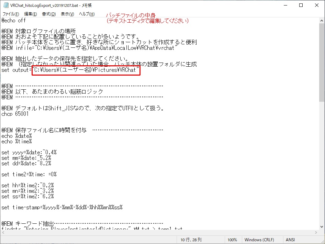Click the 'set hh=%time2:~0,2%' line
The image size is (325, 244).
pos(27,186)
